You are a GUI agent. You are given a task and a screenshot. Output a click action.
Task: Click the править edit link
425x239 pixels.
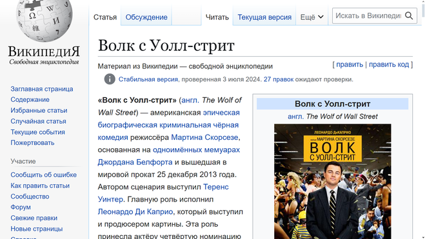point(350,64)
